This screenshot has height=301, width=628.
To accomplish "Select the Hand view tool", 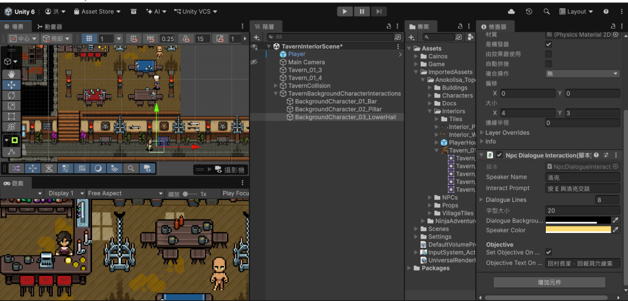I will pos(11,75).
